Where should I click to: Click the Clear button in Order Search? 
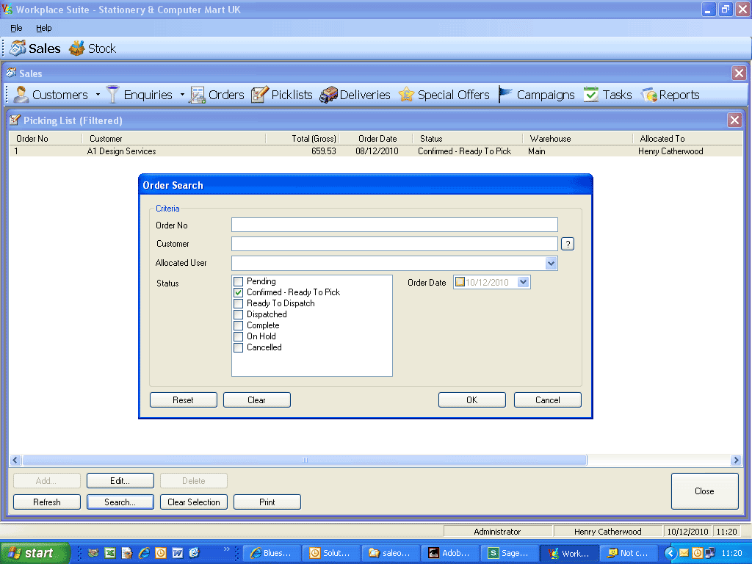(x=256, y=400)
